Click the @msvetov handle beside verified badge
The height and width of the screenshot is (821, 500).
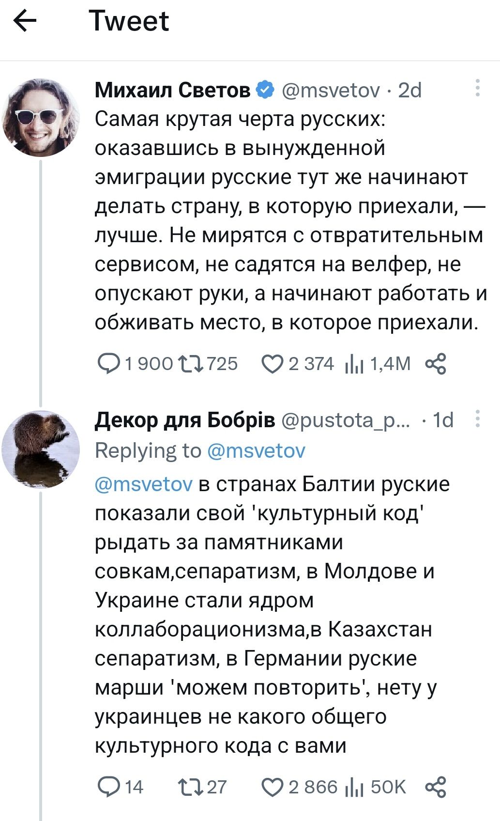[331, 90]
